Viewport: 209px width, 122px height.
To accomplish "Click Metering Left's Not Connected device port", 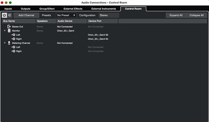I will pyautogui.click(x=96, y=47).
